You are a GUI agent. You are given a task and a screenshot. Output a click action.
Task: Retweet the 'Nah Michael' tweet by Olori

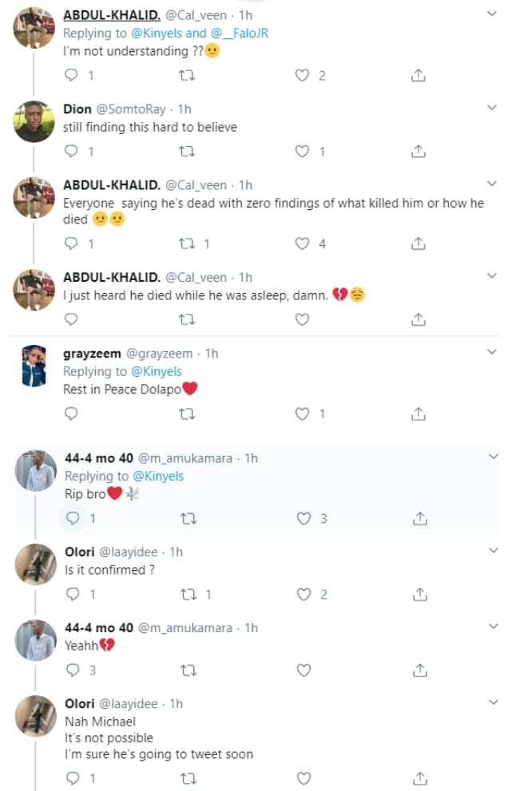click(x=187, y=778)
